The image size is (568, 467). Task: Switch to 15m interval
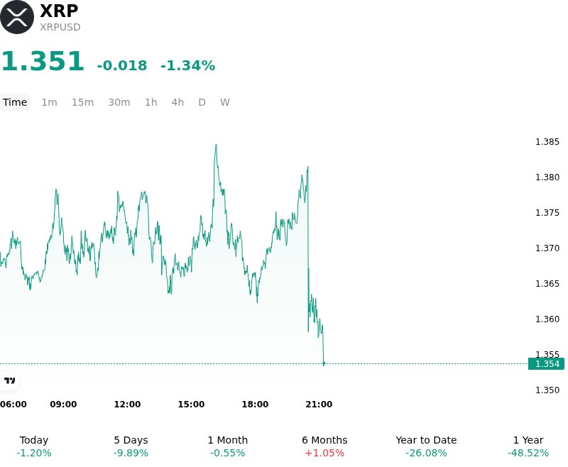pyautogui.click(x=82, y=102)
